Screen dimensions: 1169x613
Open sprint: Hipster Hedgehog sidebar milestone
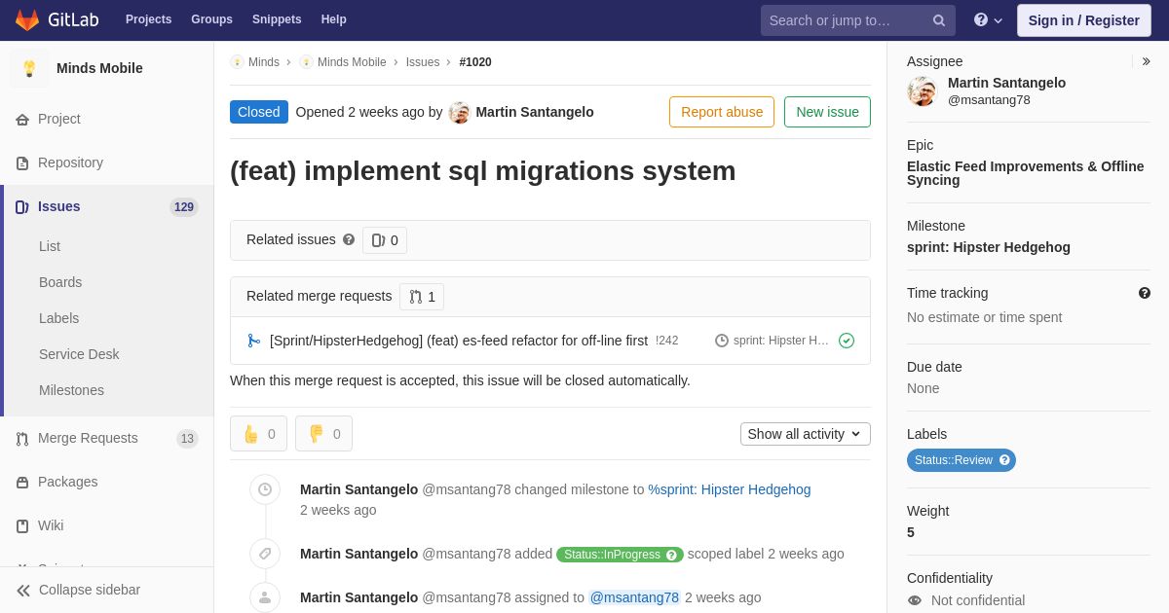pos(989,247)
